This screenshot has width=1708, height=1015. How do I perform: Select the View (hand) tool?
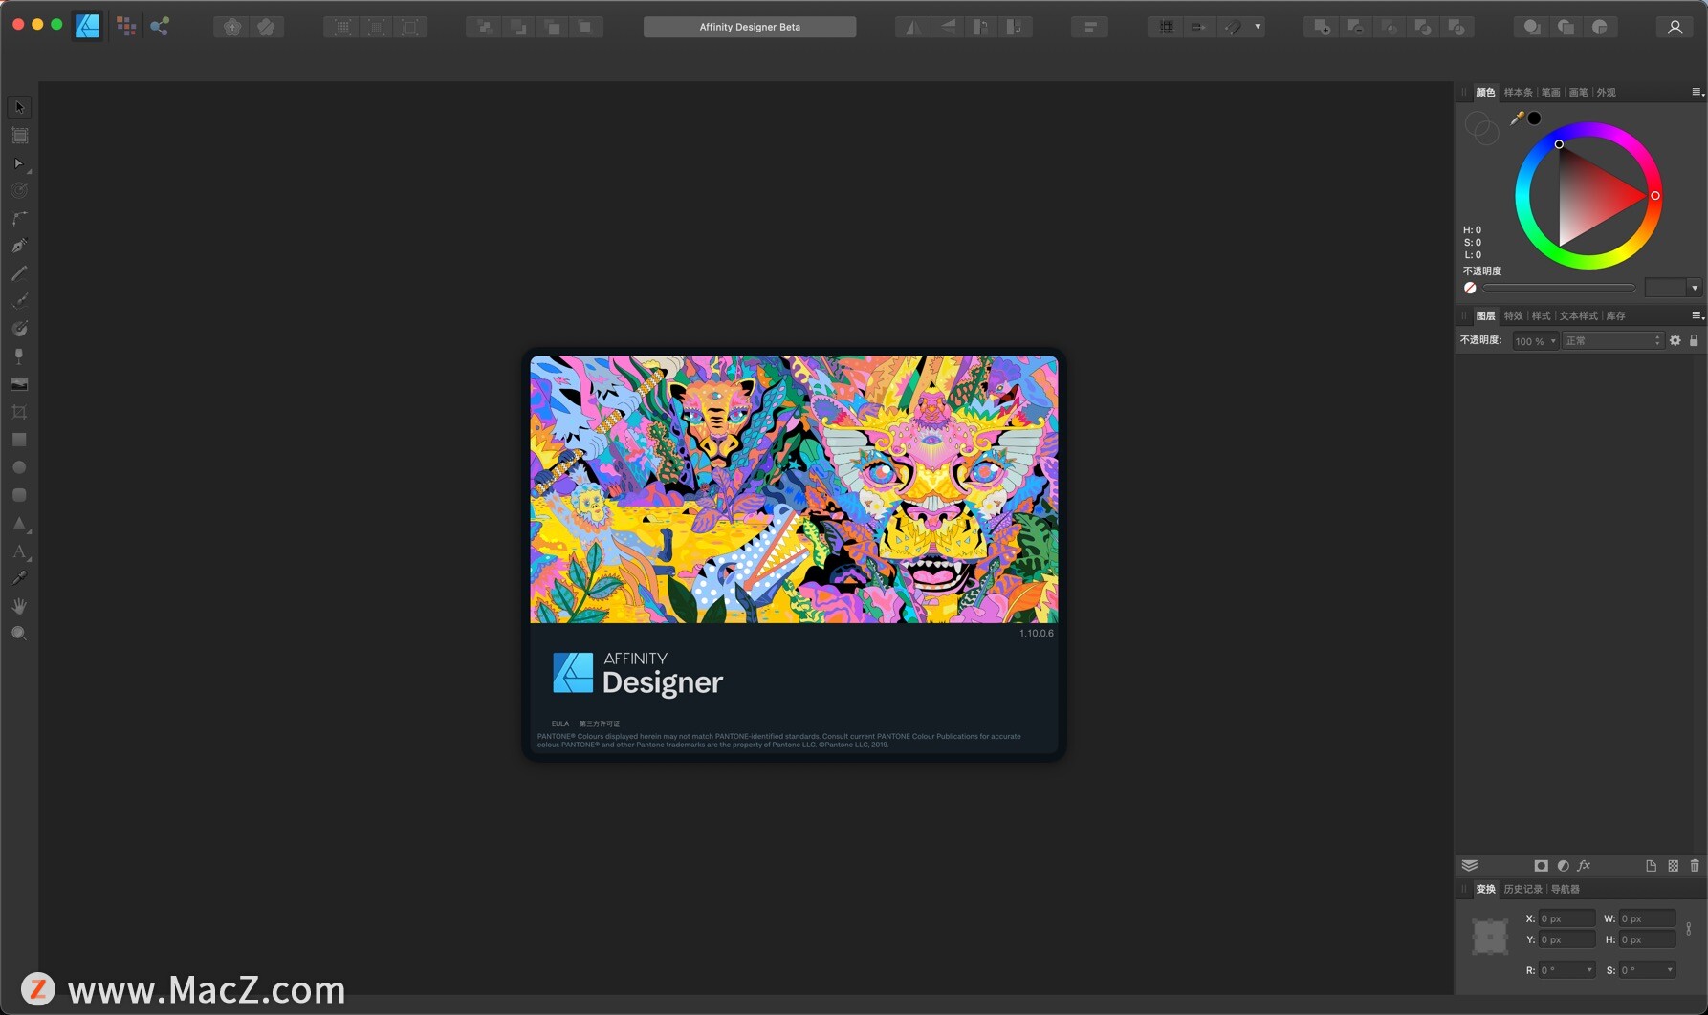[x=19, y=606]
